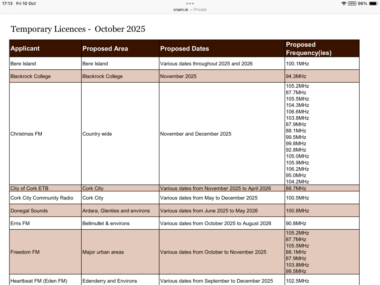Select the 100.1MHz frequency cell
Screen dimensions: 380x285
click(322, 63)
